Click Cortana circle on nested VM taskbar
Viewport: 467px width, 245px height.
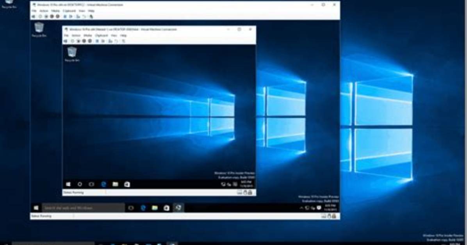[x=80, y=184]
